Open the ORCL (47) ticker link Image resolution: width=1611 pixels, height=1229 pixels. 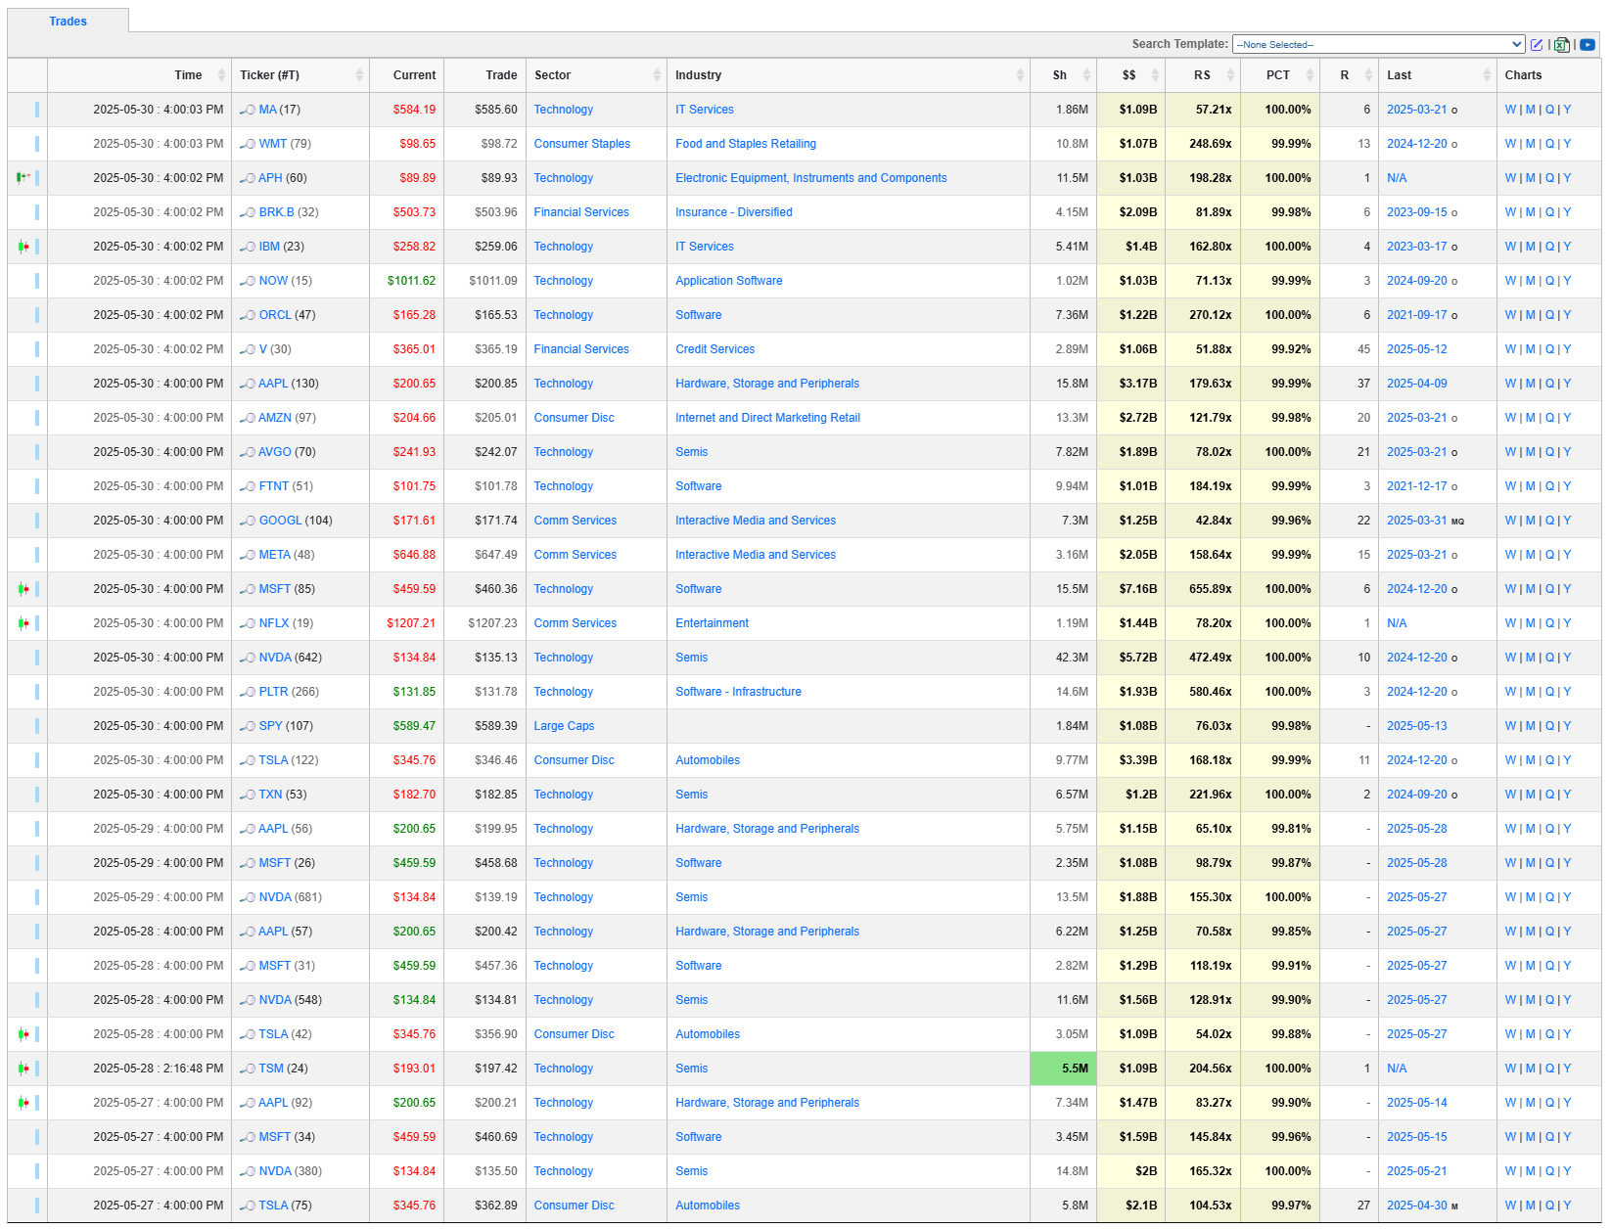coord(275,315)
